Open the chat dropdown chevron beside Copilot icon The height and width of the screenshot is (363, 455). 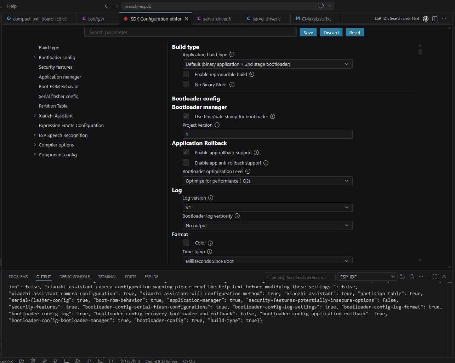[330, 6]
